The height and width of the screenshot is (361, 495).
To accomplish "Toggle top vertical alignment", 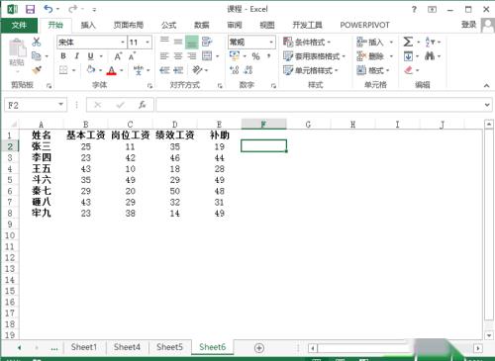I will click(x=164, y=41).
